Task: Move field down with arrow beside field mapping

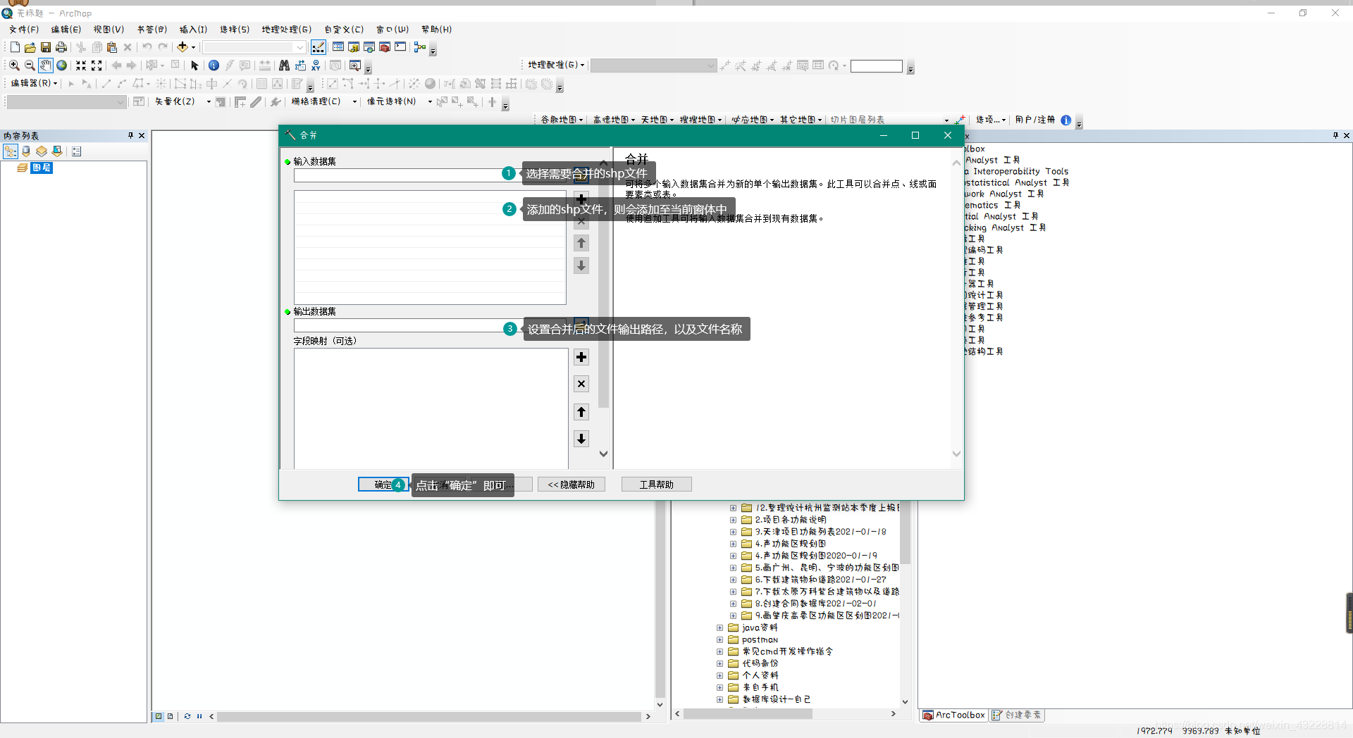Action: (x=581, y=439)
